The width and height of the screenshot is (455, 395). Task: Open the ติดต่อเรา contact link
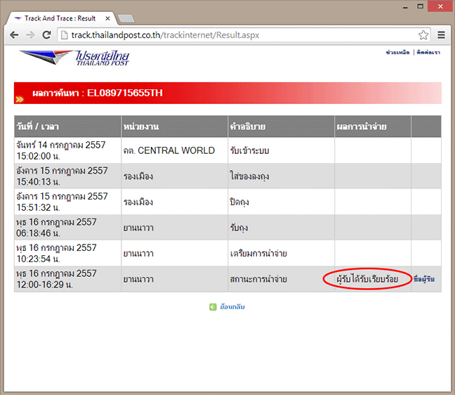(x=428, y=53)
